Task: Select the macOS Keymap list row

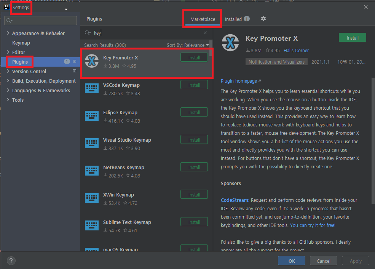Action: [x=146, y=248]
